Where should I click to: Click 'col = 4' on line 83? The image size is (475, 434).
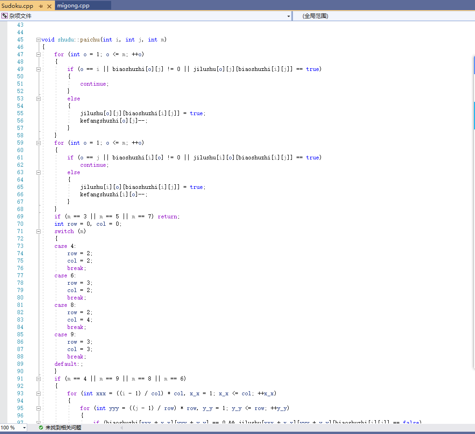click(79, 320)
